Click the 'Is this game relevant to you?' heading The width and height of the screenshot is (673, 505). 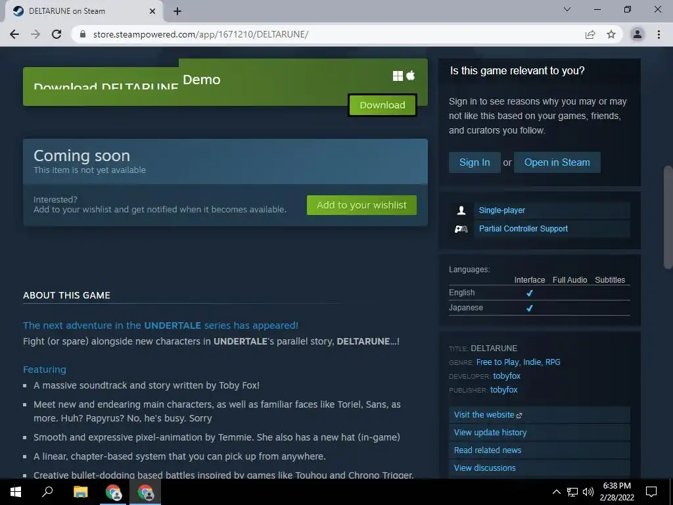tap(517, 71)
